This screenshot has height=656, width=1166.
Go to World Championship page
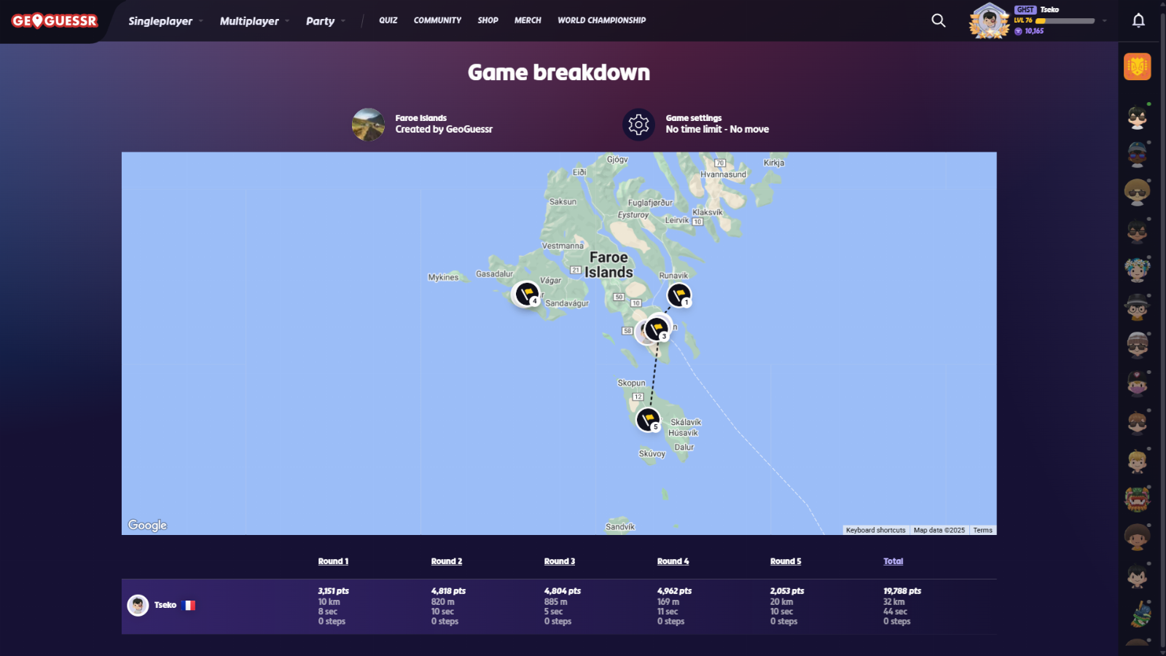coord(601,20)
